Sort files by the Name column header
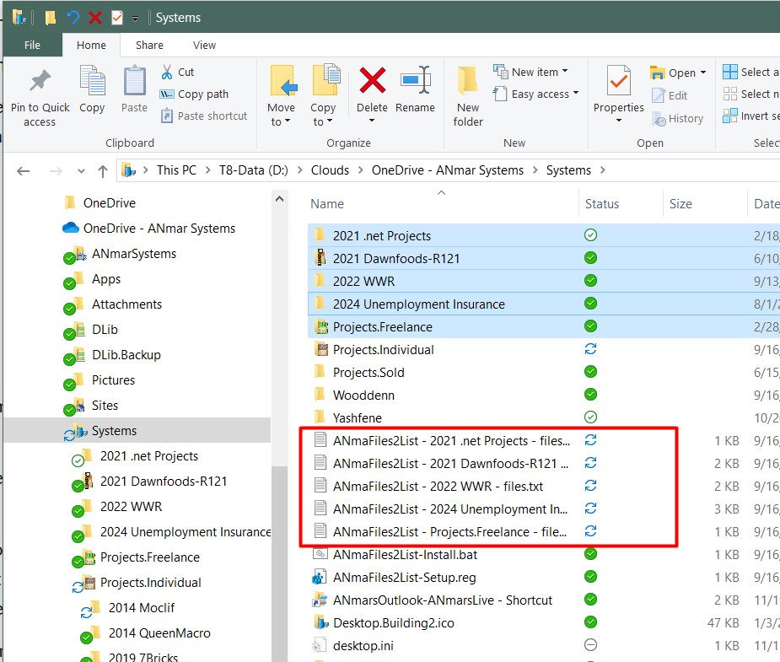This screenshot has width=780, height=662. [x=327, y=203]
